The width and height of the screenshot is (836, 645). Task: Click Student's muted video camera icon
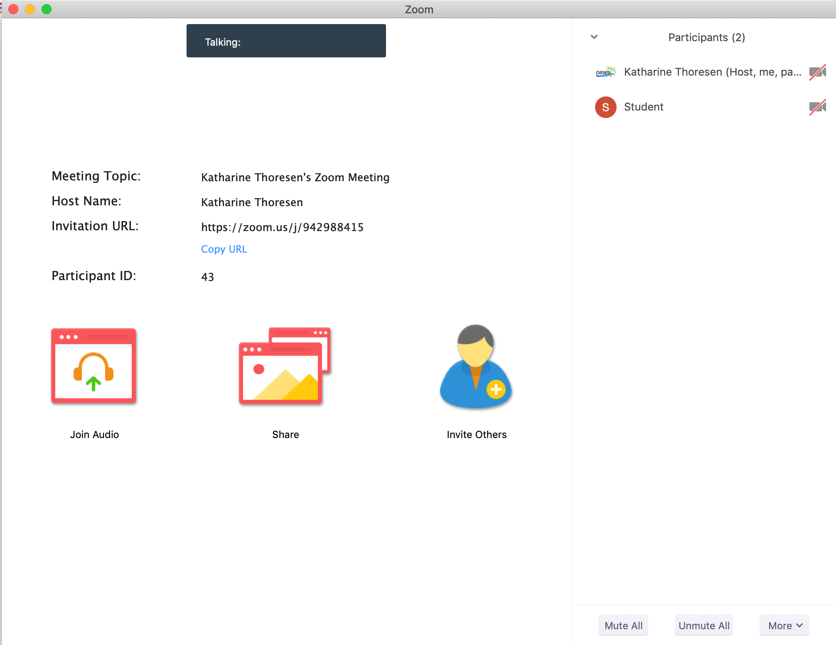817,107
